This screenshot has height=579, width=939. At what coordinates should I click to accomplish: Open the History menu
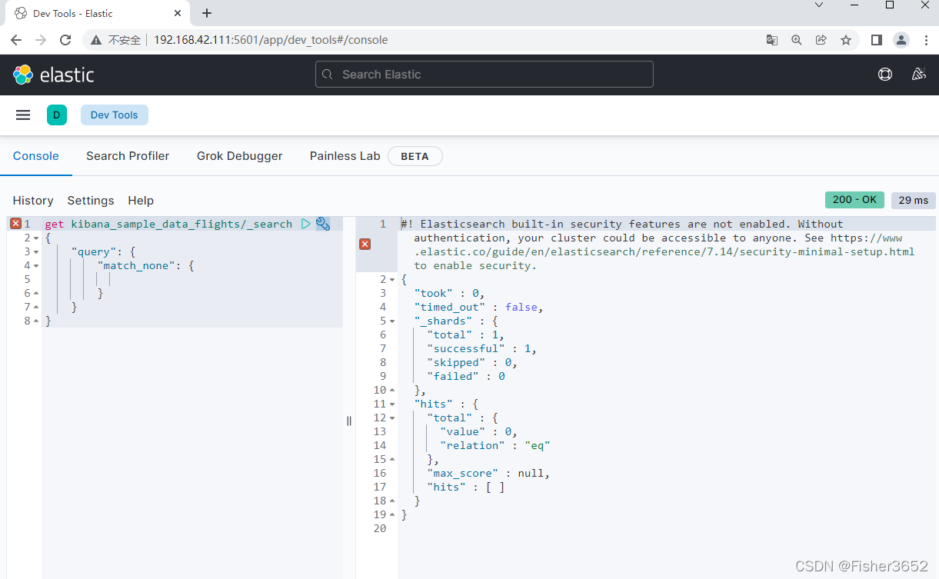[33, 200]
